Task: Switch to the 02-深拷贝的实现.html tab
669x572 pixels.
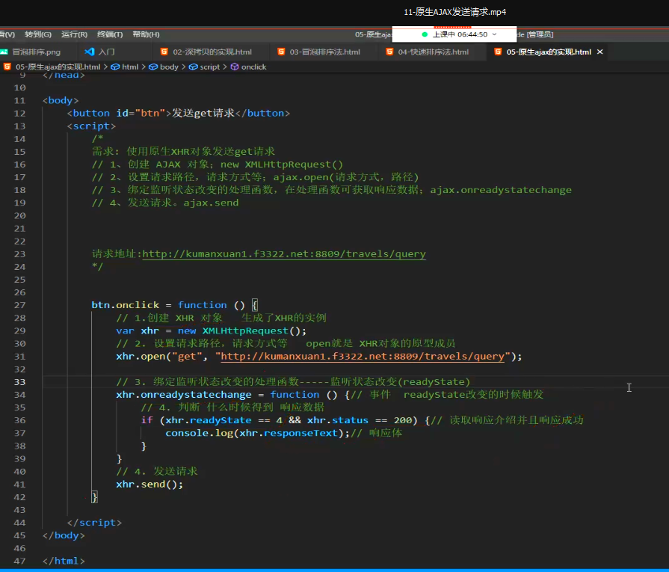Action: click(212, 52)
